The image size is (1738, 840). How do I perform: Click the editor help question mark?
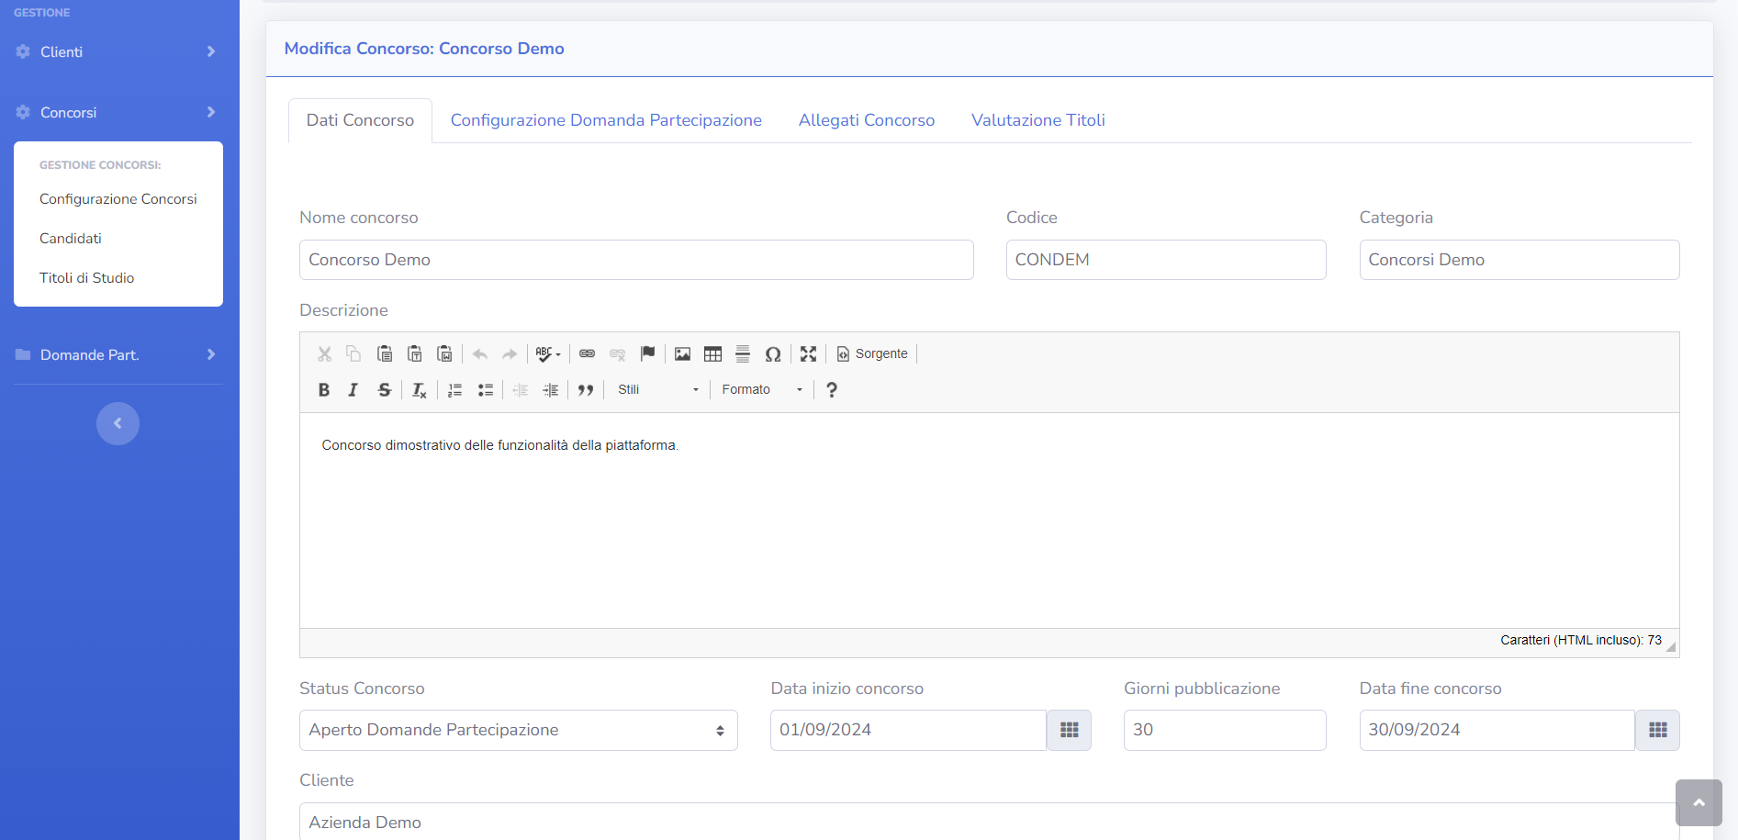(832, 389)
